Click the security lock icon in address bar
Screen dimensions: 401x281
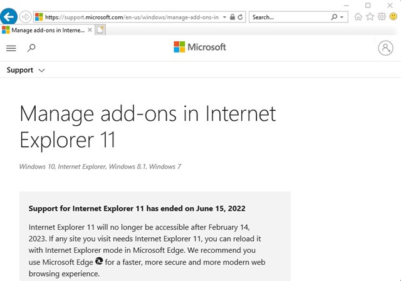[232, 17]
